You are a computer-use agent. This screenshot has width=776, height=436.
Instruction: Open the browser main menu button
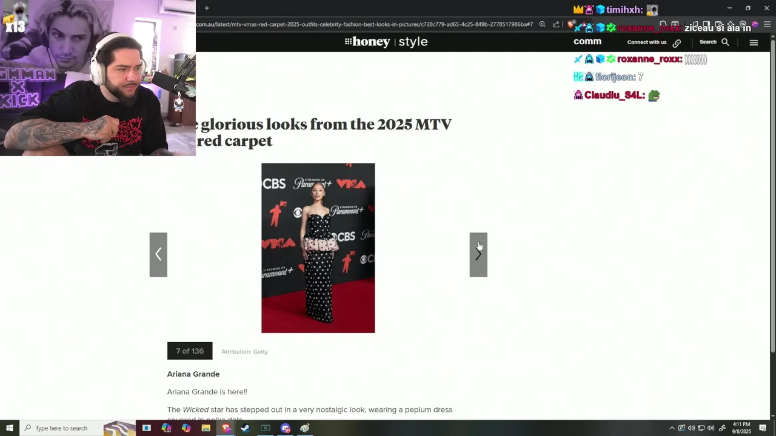click(x=768, y=25)
